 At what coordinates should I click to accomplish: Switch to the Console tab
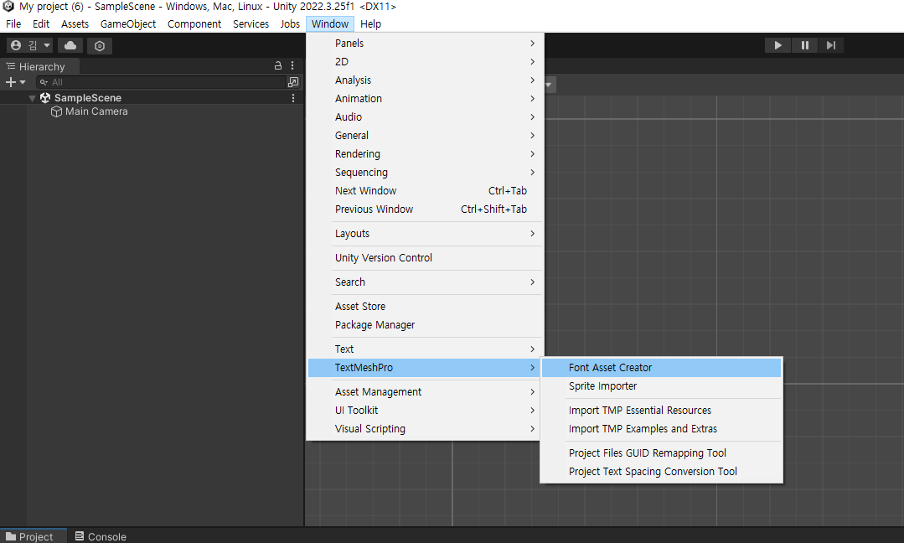pos(101,536)
